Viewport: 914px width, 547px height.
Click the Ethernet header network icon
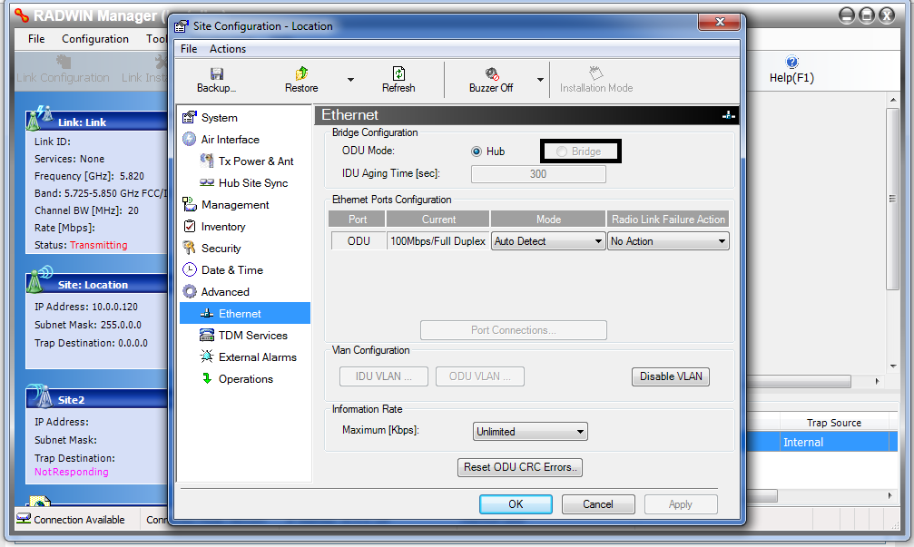(729, 115)
